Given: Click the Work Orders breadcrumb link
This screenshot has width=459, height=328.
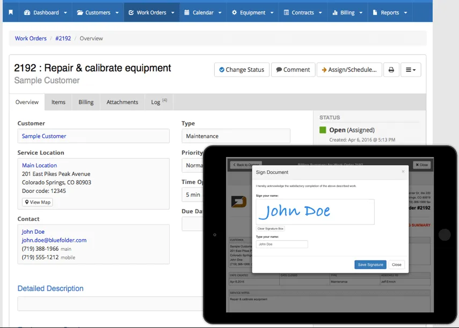Looking at the screenshot, I should pyautogui.click(x=31, y=38).
